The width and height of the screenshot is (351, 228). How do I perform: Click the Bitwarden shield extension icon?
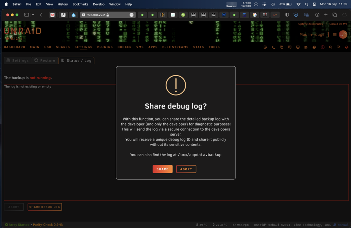pyautogui.click(x=296, y=15)
